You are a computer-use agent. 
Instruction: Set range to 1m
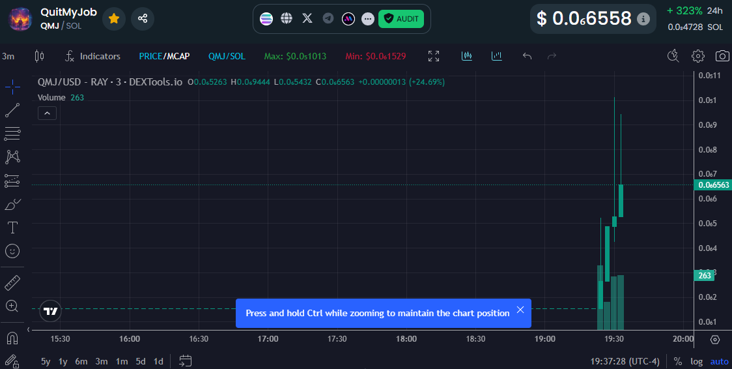(x=122, y=362)
